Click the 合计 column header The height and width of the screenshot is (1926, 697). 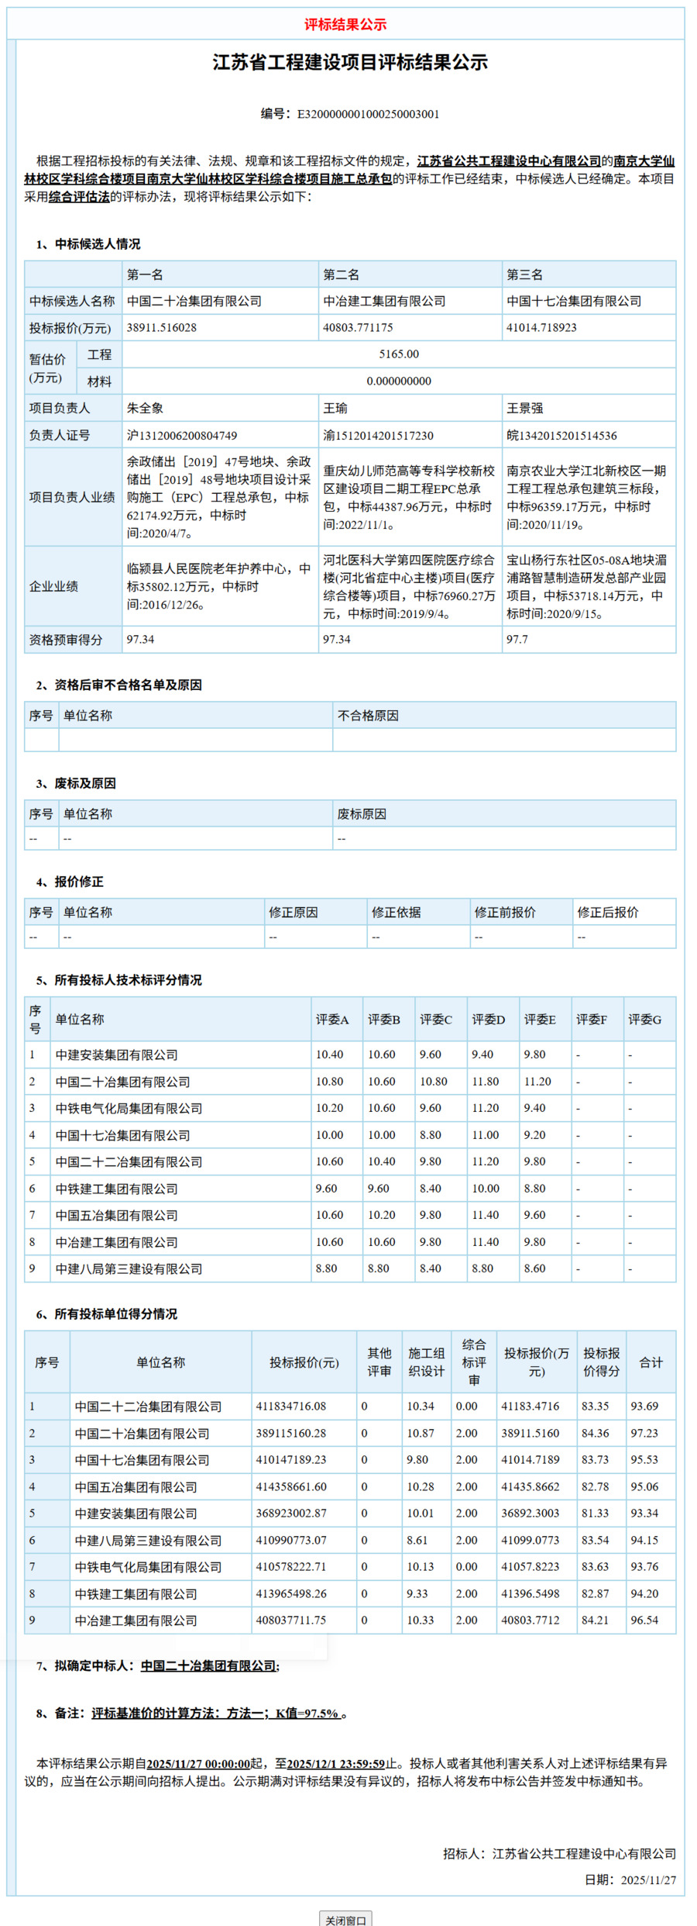(651, 1362)
